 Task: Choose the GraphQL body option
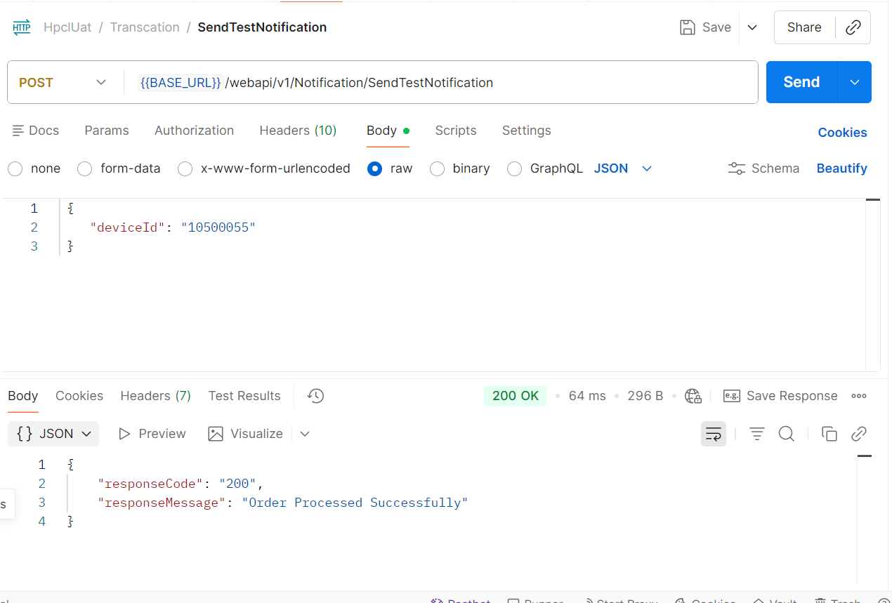point(515,168)
